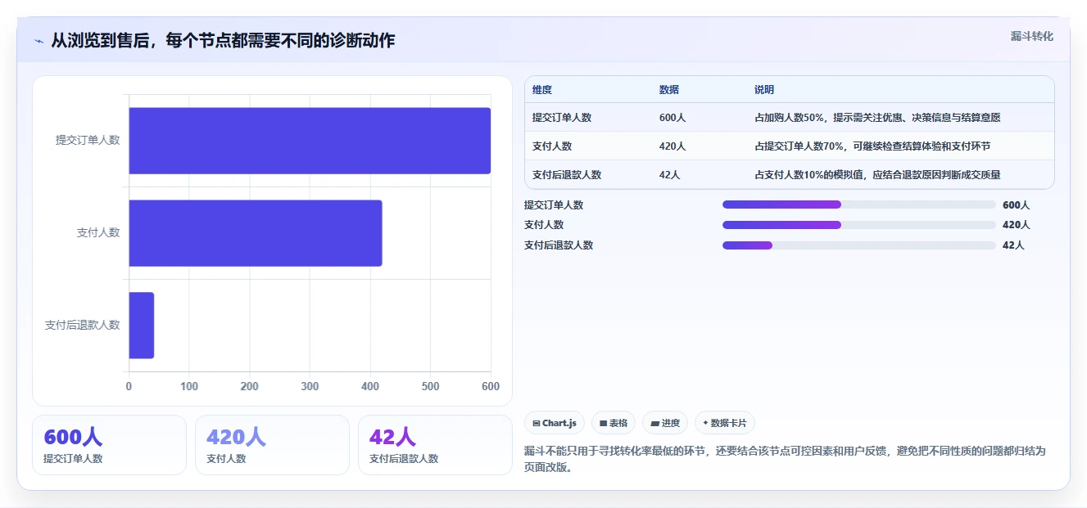Image resolution: width=1087 pixels, height=508 pixels.
Task: Click the 500 tick on the chart x-axis
Action: [x=430, y=387]
